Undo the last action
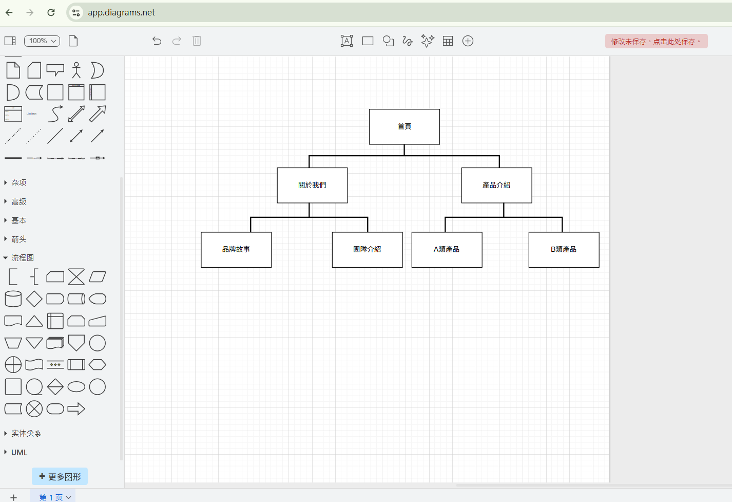 tap(157, 41)
